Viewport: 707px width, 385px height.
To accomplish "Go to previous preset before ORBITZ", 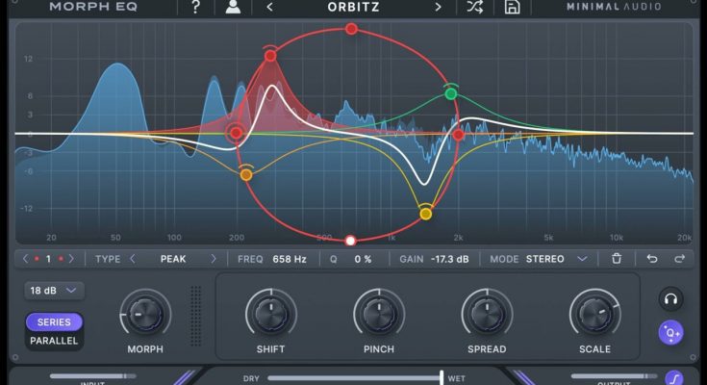I will click(x=269, y=8).
